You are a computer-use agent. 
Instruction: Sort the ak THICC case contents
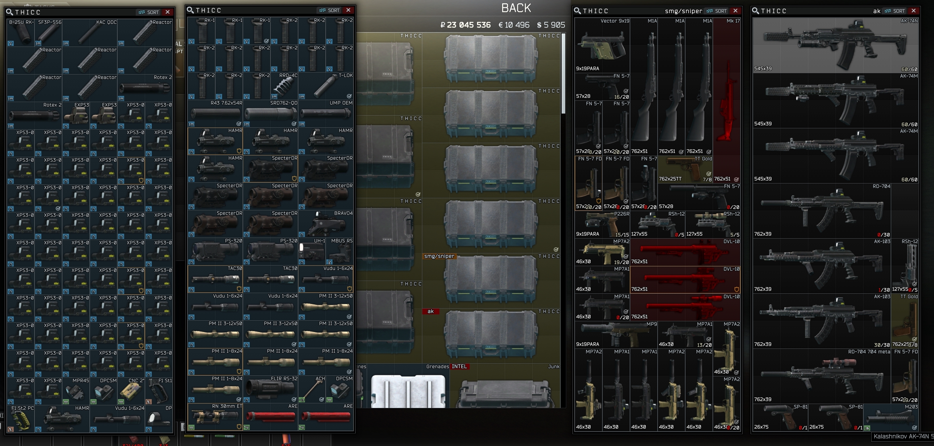[x=895, y=11]
